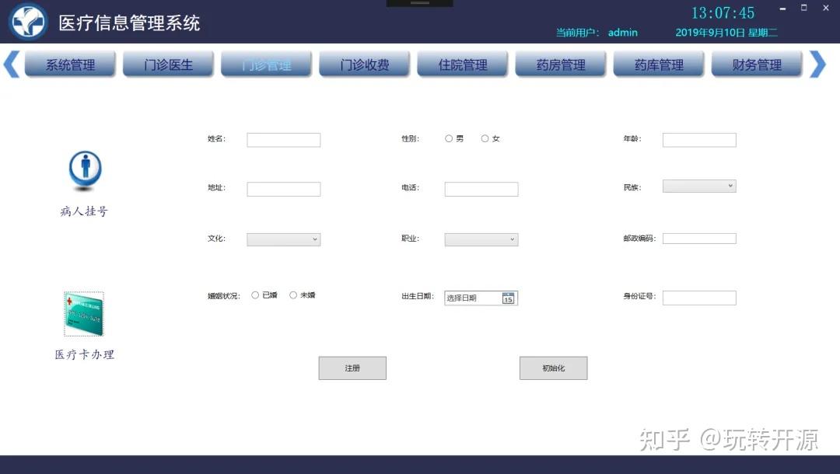The height and width of the screenshot is (474, 840).
Task: Click the hospital logo in the top bar
Action: click(28, 21)
